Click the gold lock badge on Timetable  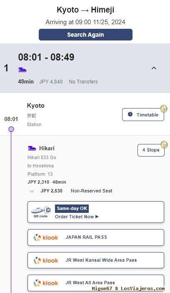164,109
